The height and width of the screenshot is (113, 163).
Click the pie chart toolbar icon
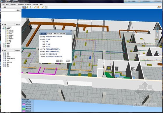(x=27, y=7)
